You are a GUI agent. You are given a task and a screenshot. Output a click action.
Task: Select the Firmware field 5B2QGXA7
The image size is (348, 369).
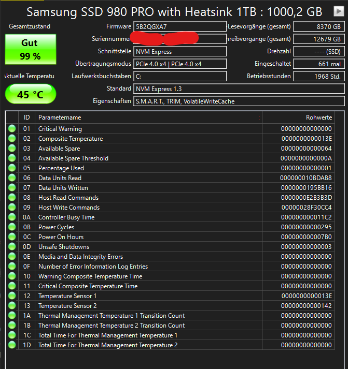180,26
